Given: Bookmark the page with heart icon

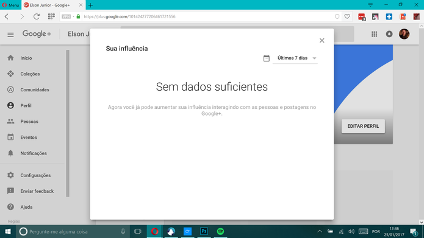Looking at the screenshot, I should [347, 16].
